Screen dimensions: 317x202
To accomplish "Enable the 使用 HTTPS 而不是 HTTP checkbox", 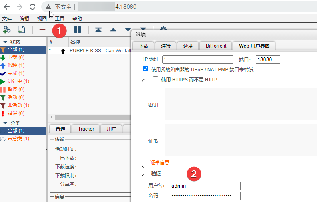I will point(156,79).
